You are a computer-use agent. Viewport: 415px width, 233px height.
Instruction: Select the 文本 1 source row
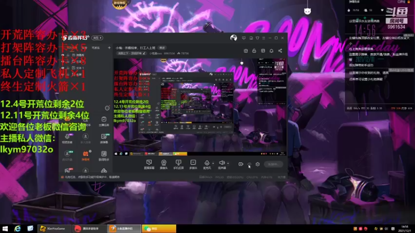pyautogui.click(x=85, y=68)
